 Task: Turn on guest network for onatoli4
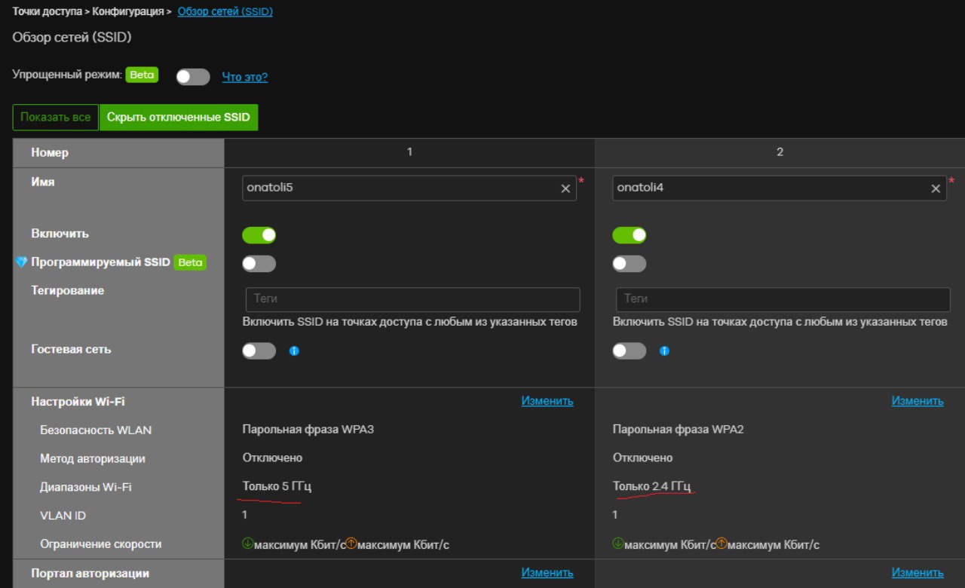point(630,351)
